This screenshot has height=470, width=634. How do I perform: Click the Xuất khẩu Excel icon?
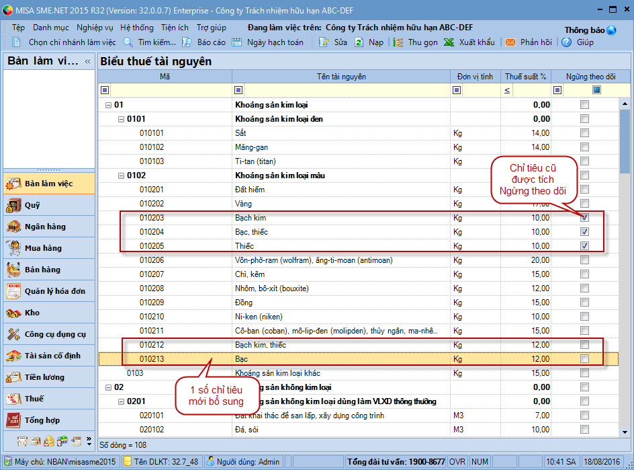click(x=449, y=42)
